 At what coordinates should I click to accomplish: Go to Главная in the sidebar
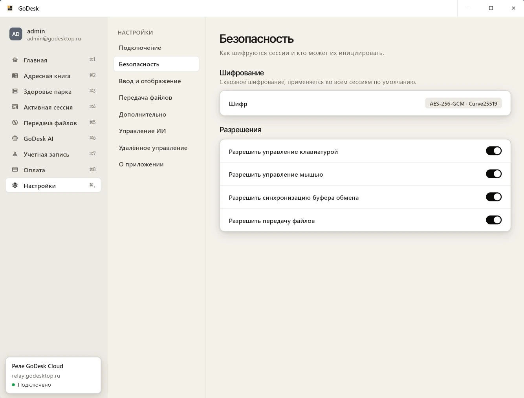point(53,60)
